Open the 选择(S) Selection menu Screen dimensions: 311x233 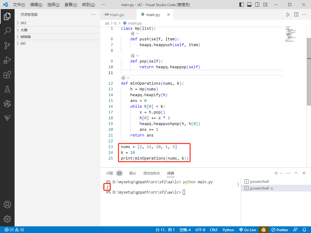[53, 5]
